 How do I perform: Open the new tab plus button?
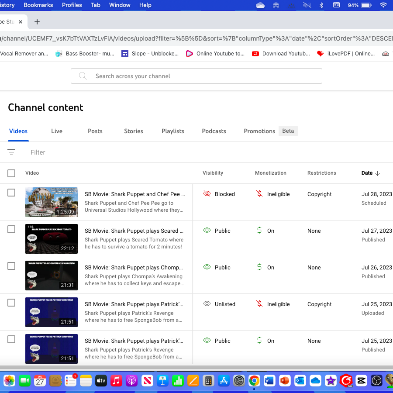tap(37, 22)
